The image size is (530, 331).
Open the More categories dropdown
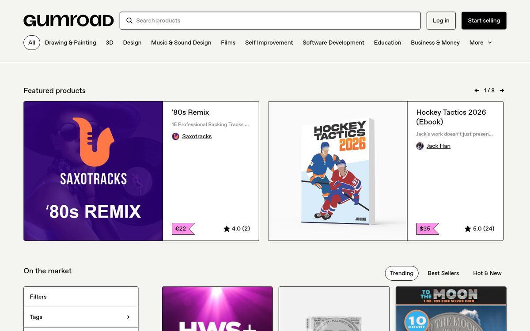(x=481, y=43)
